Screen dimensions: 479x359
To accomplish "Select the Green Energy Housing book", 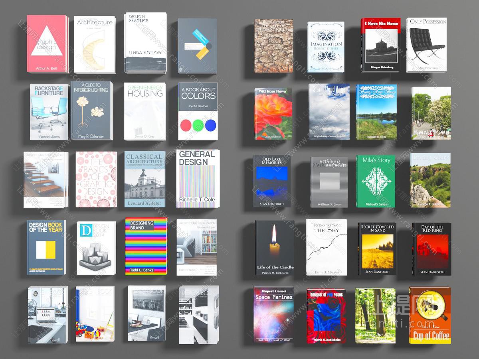I will [x=145, y=112].
